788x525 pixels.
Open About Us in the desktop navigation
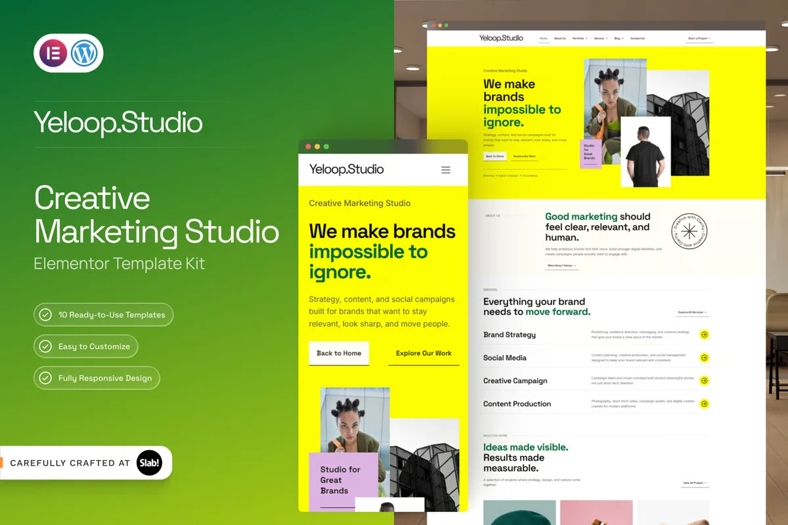coord(560,39)
